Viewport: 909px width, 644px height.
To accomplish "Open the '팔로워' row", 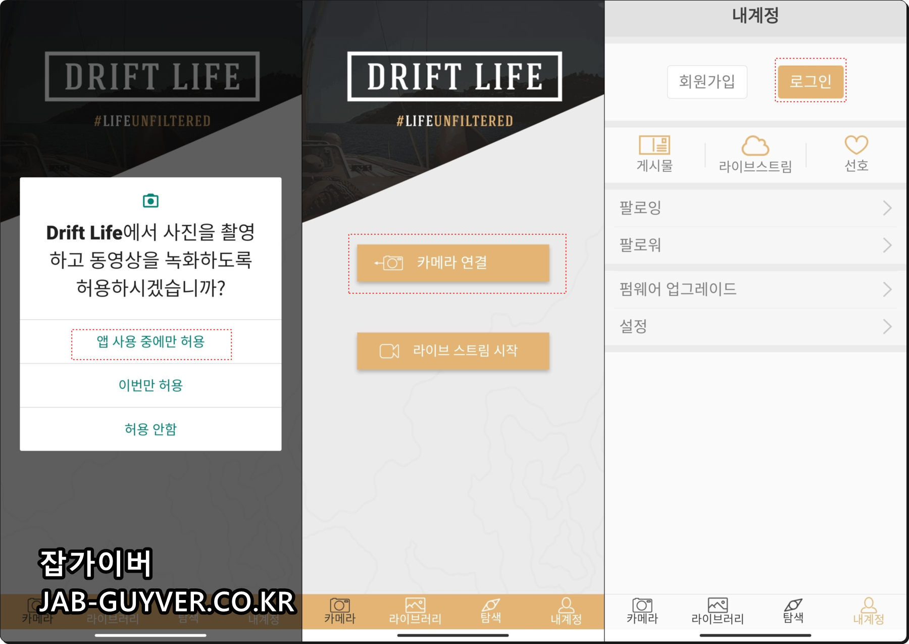I will (755, 245).
